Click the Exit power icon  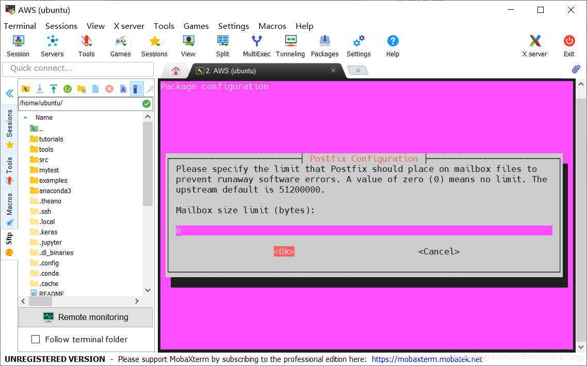click(x=569, y=46)
